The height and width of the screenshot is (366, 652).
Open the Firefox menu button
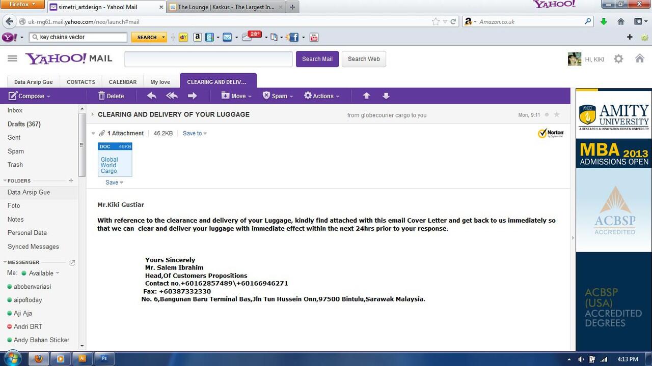(22, 4)
